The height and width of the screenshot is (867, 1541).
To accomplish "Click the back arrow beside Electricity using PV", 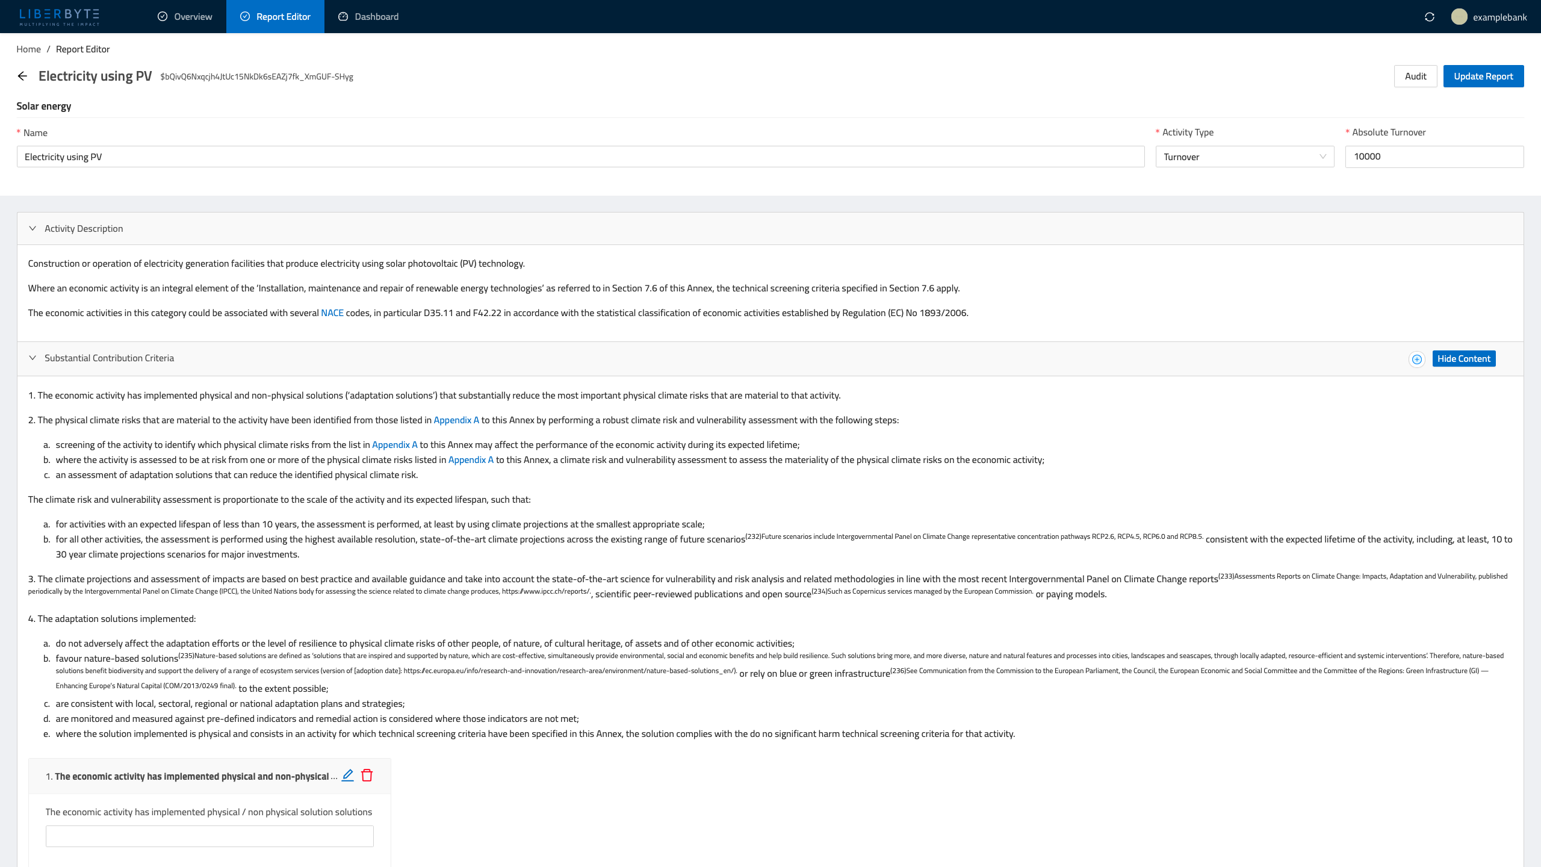I will click(22, 76).
